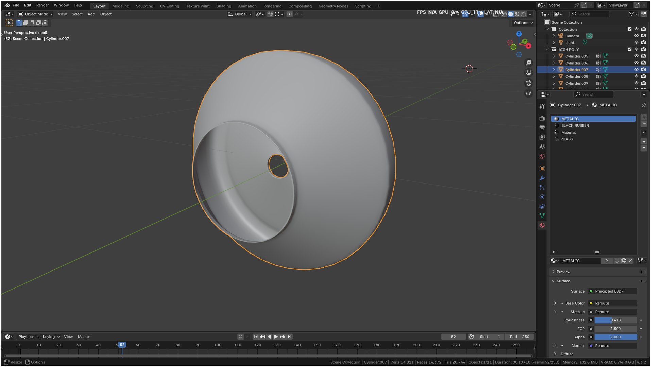Image resolution: width=651 pixels, height=367 pixels.
Task: Open the Object Constraints properties tab
Action: pos(542,207)
